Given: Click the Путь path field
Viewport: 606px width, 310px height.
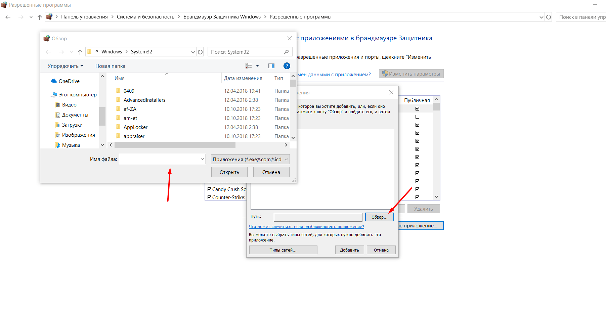Looking at the screenshot, I should (x=318, y=217).
